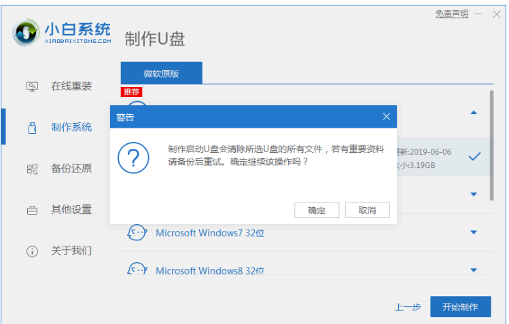Click the 小白系统 logo icon
509x324 pixels.
(26, 33)
